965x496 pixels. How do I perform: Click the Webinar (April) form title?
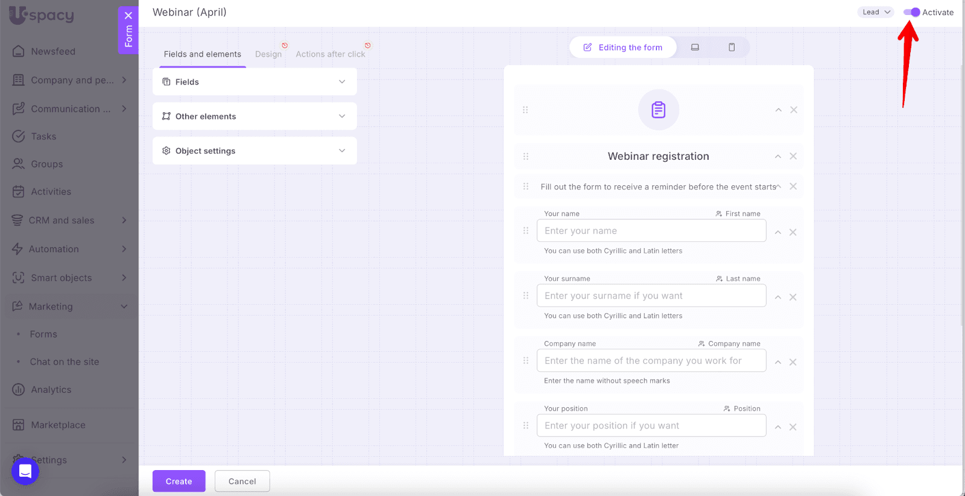pyautogui.click(x=189, y=12)
